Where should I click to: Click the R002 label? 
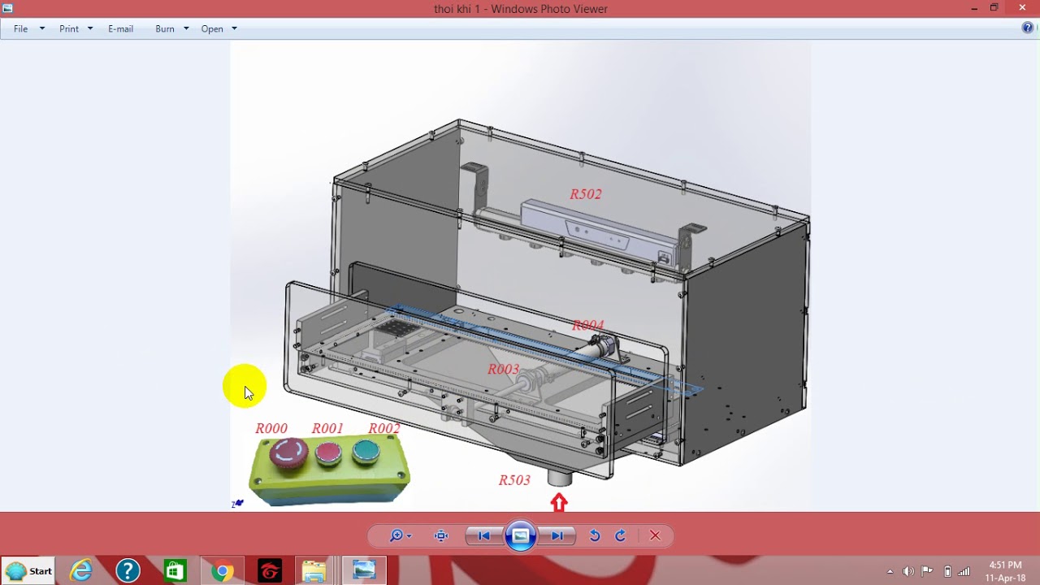384,428
